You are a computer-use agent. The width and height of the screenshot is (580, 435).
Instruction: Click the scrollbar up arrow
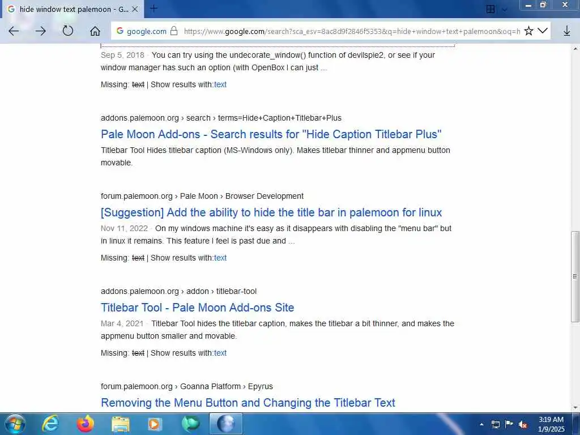point(575,49)
